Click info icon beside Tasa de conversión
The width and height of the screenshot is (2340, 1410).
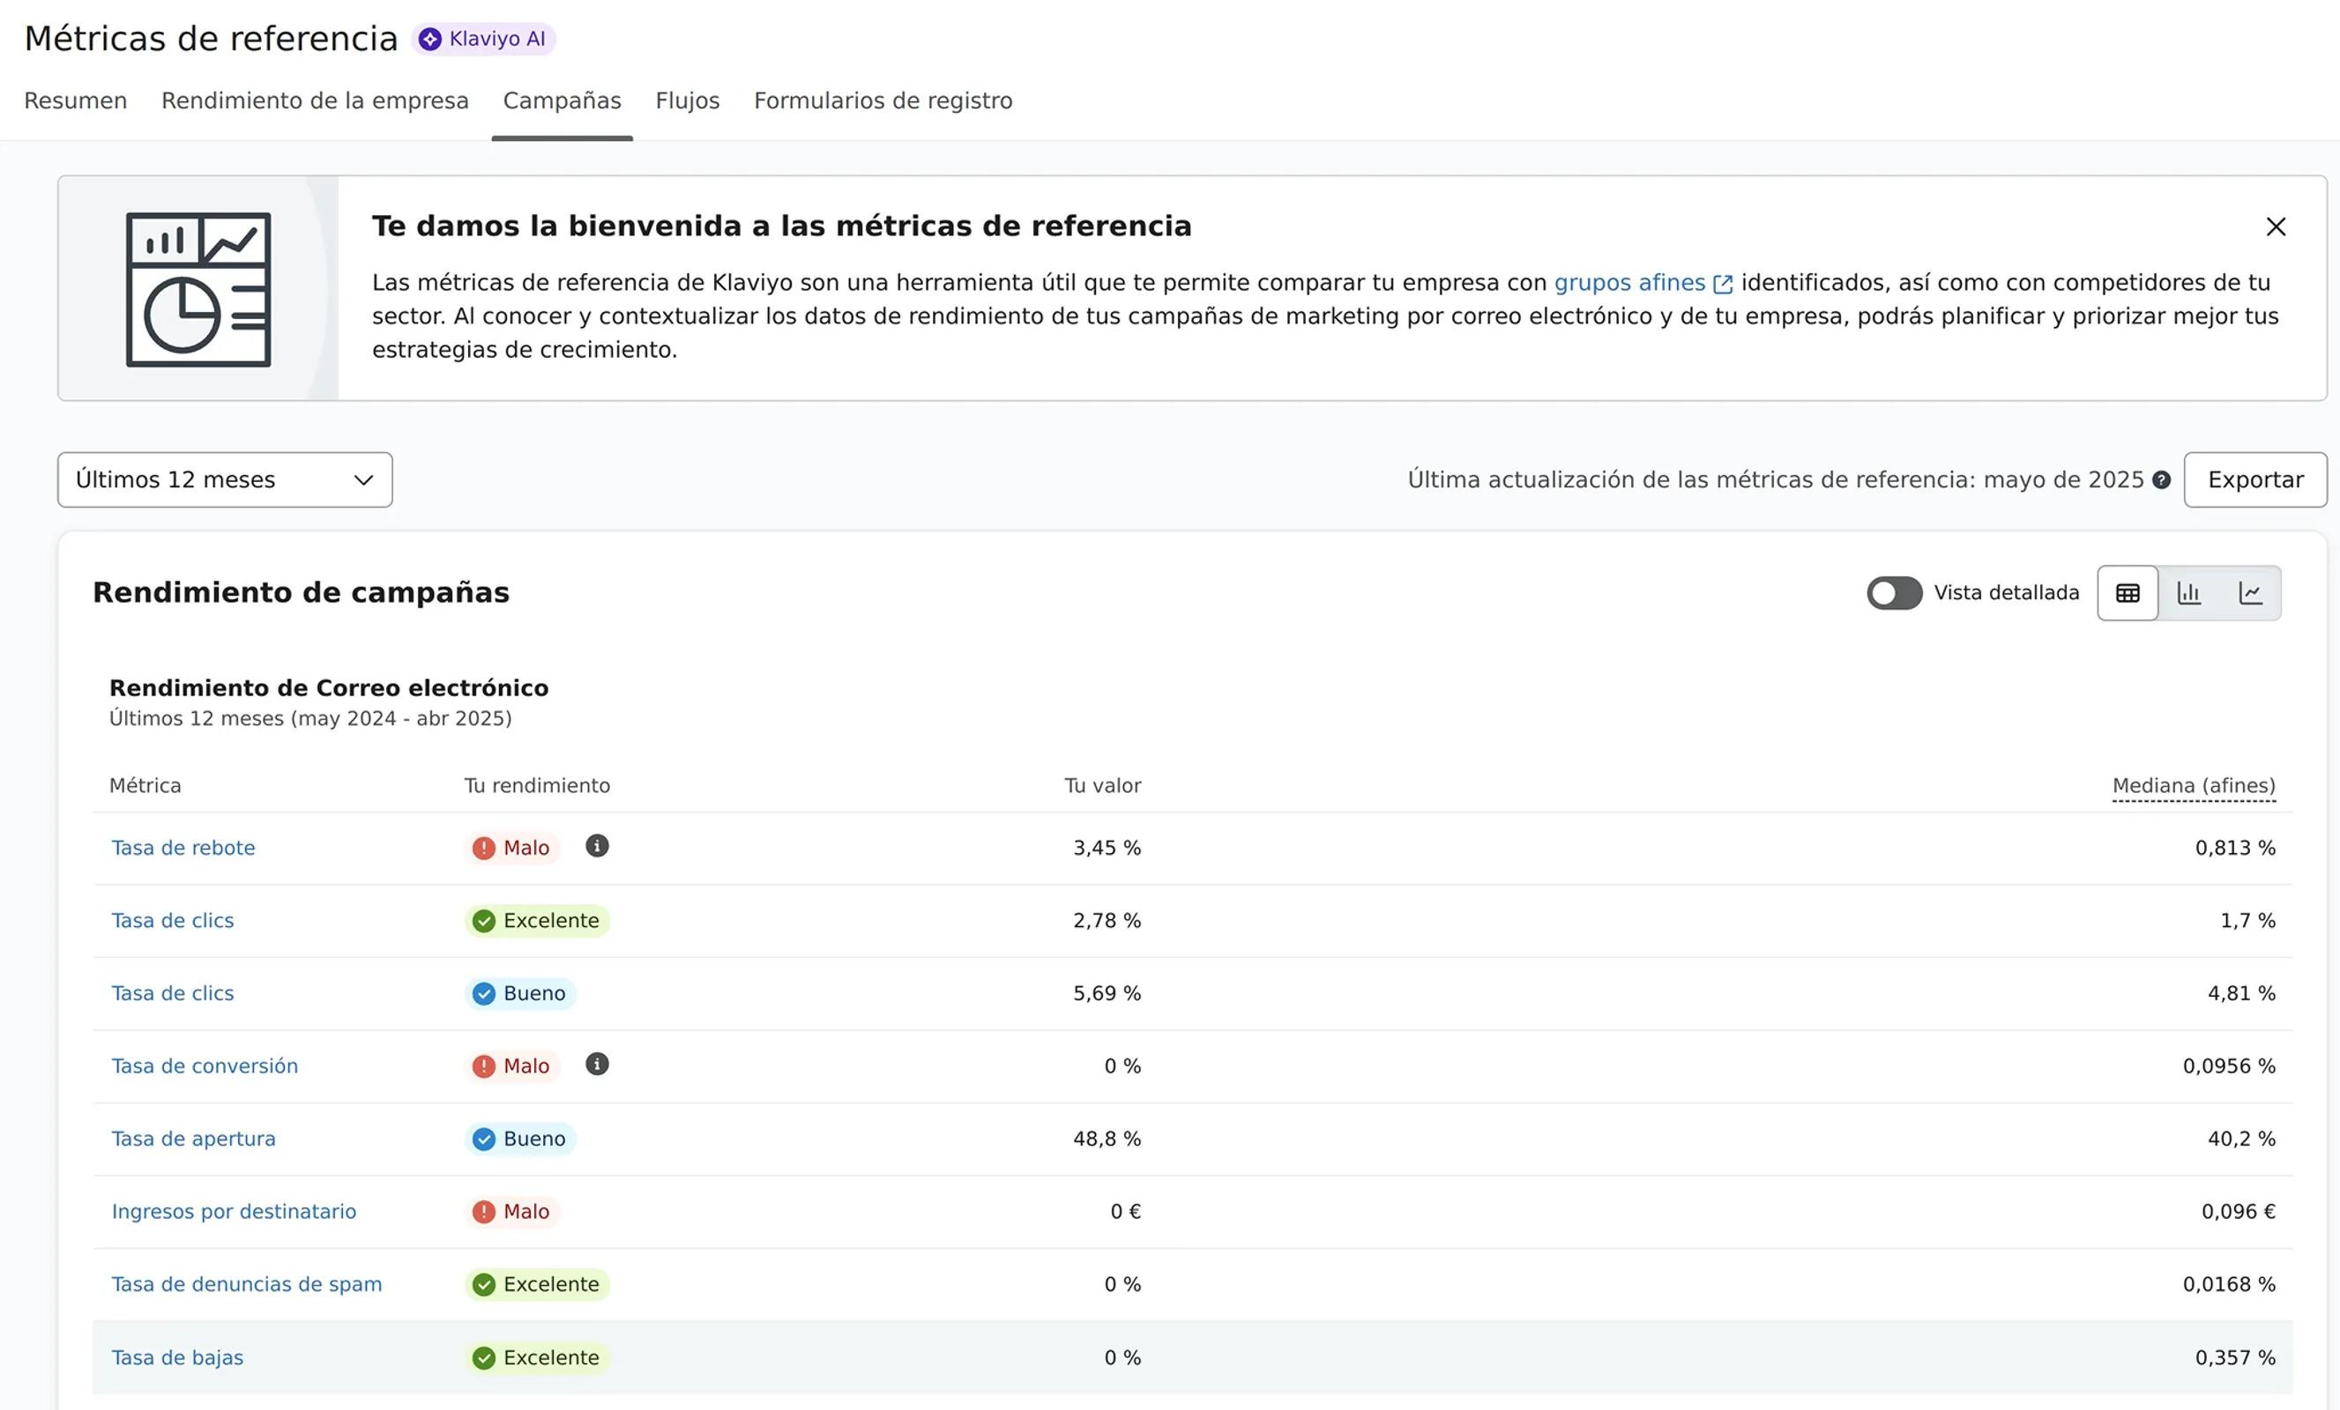pos(596,1065)
